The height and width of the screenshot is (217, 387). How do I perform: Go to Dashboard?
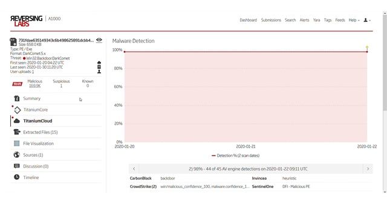click(x=249, y=20)
